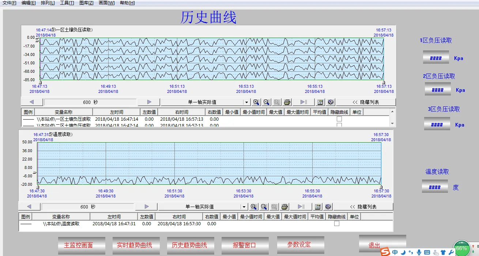Toggle Chinese/English mode via 中 icon
This screenshot has width=479, height=256.
[x=395, y=252]
